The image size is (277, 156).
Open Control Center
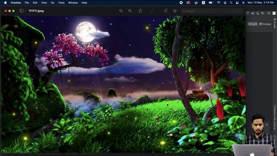237,3
